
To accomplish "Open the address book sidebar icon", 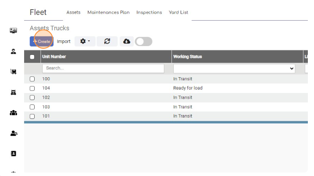I will pyautogui.click(x=14, y=154).
